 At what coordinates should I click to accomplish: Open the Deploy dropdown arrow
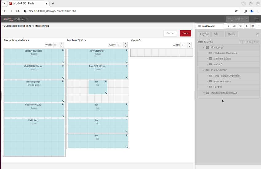tap(246, 19)
